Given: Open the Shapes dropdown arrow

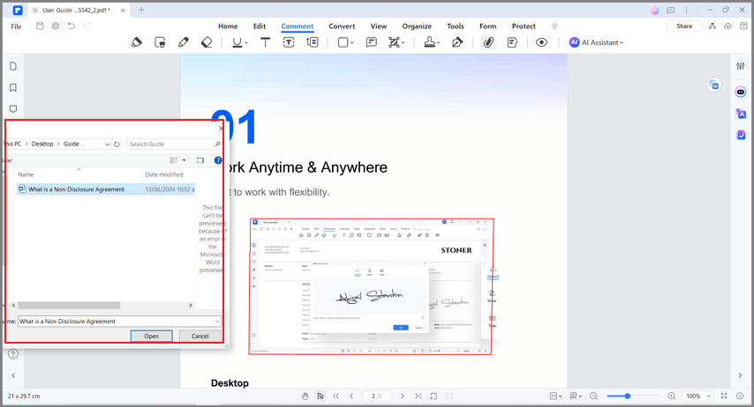Looking at the screenshot, I should click(x=352, y=42).
